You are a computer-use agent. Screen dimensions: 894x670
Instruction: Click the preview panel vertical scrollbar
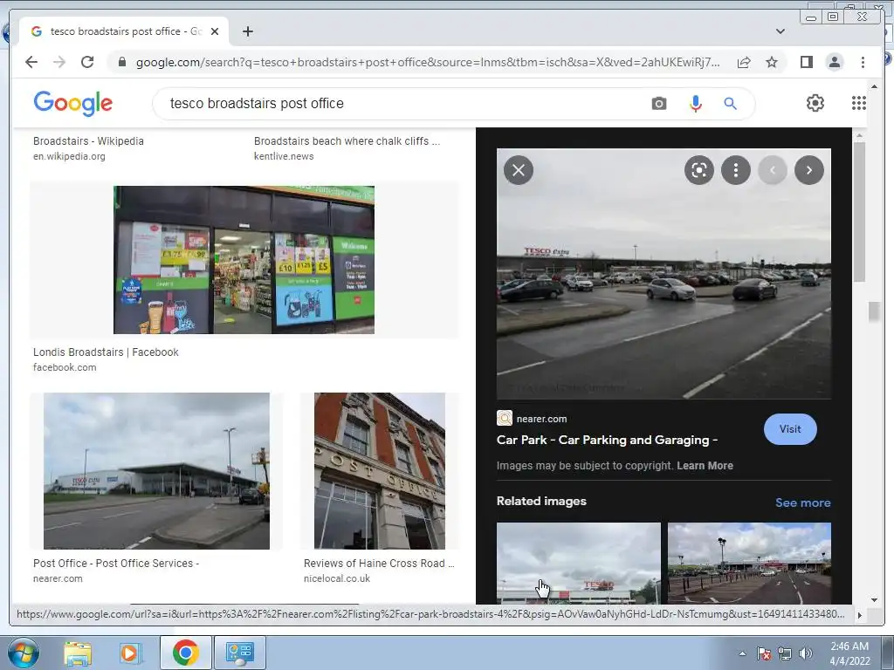859,212
